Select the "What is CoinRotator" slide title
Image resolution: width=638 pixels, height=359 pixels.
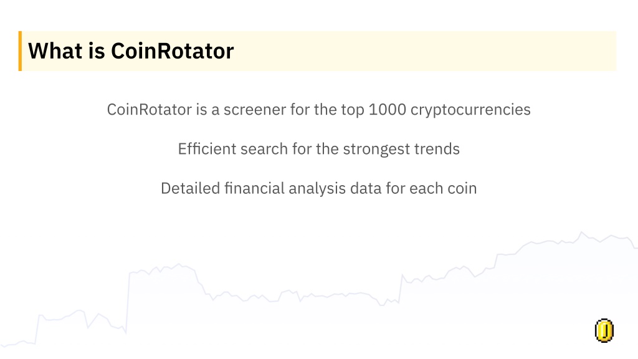click(x=131, y=51)
